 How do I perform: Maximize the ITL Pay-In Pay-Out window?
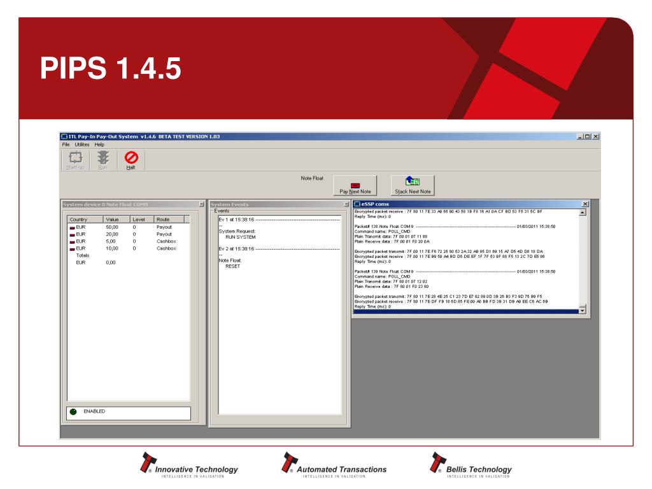[587, 136]
